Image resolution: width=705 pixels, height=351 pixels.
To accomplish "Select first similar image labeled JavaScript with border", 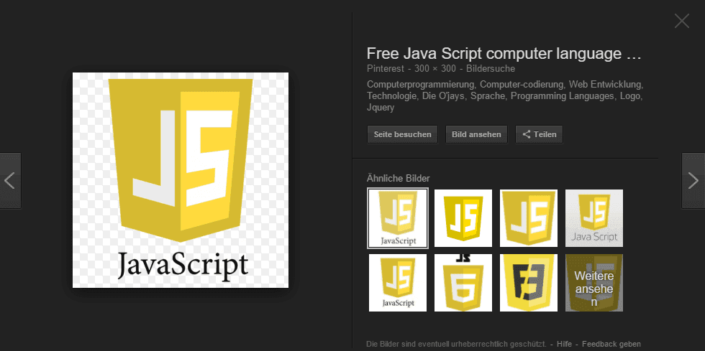I will tap(398, 218).
